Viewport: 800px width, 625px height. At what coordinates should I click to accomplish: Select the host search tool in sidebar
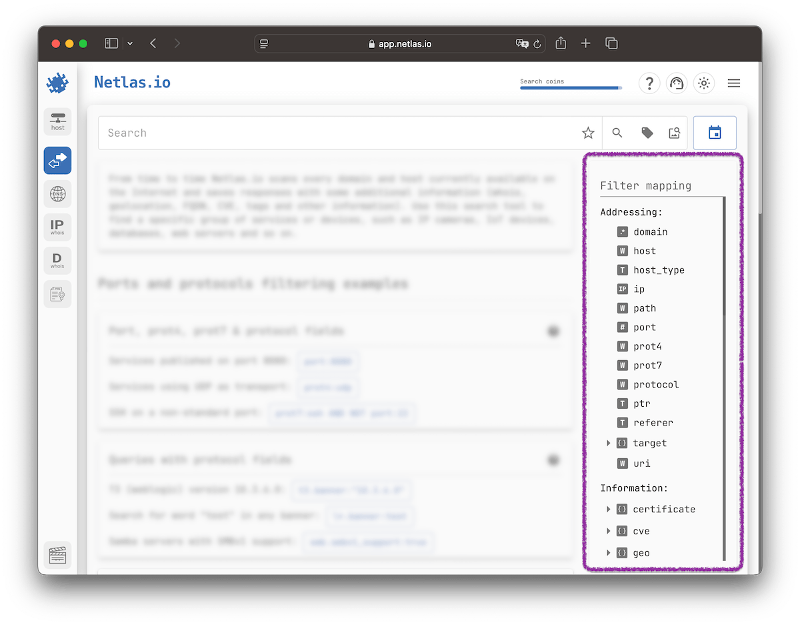point(57,121)
